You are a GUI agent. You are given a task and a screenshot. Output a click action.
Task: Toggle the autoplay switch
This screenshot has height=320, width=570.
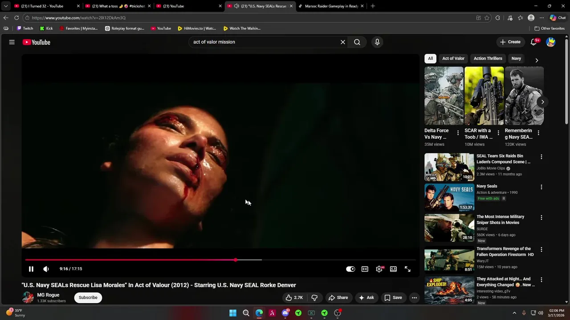point(350,269)
